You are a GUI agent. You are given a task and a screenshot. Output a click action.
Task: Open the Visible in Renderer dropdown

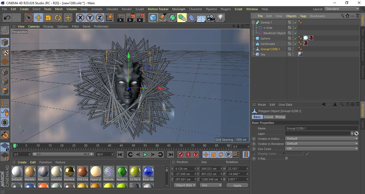pyautogui.click(x=322, y=144)
